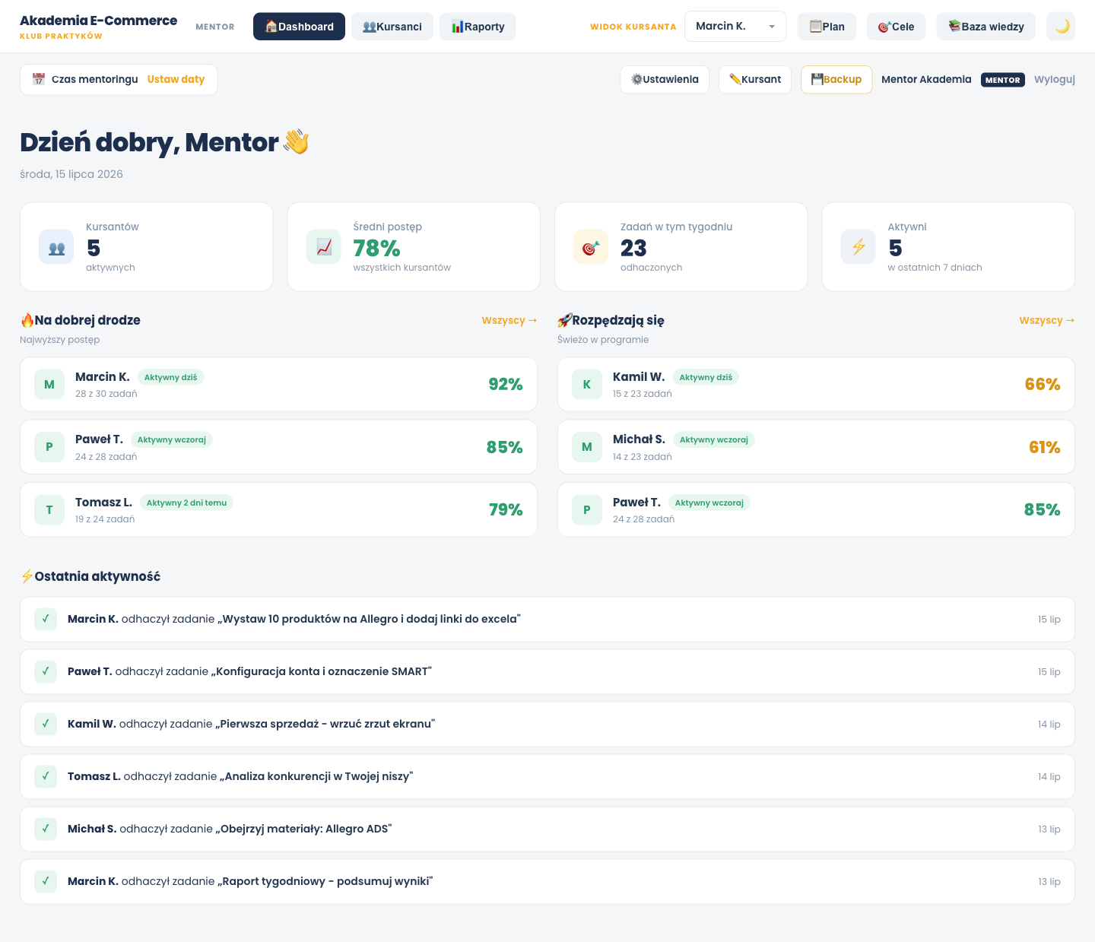Click the lightning icon in the Aktywni card
This screenshot has width=1095, height=942.
pos(858,247)
